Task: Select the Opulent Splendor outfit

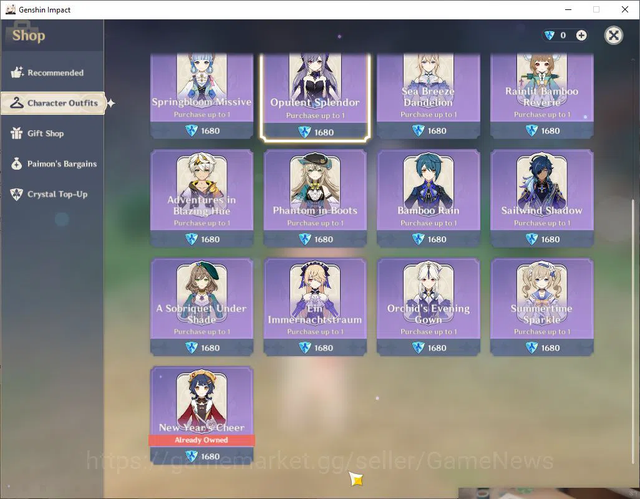Action: (x=314, y=97)
